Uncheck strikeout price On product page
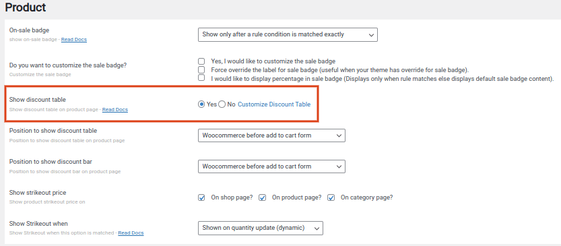Screen dimensions: 561x246 coord(263,197)
